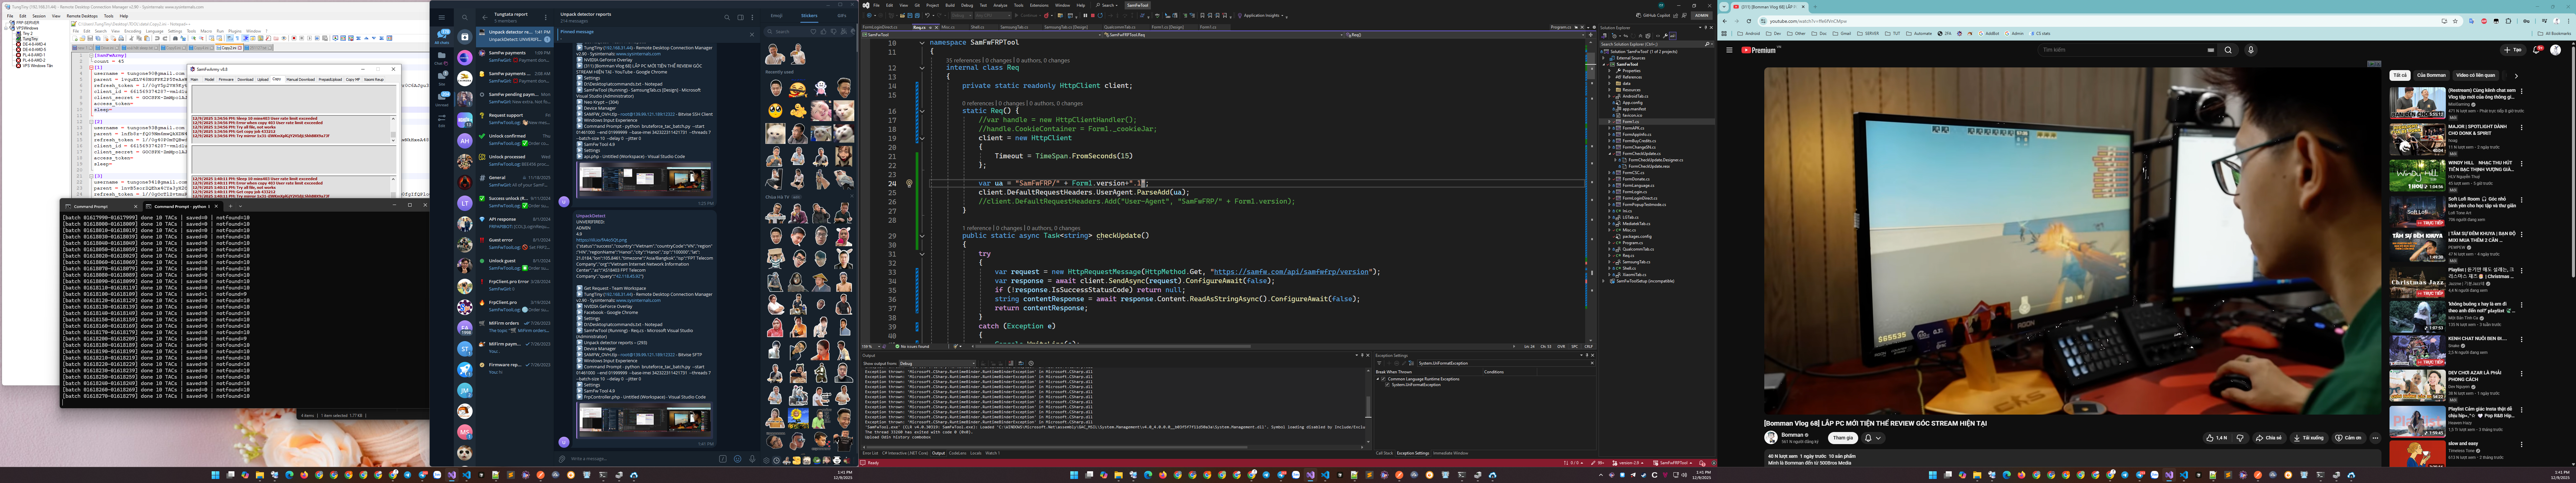Click the Tham gia join button
Image resolution: width=2576 pixels, height=483 pixels.
1843,438
